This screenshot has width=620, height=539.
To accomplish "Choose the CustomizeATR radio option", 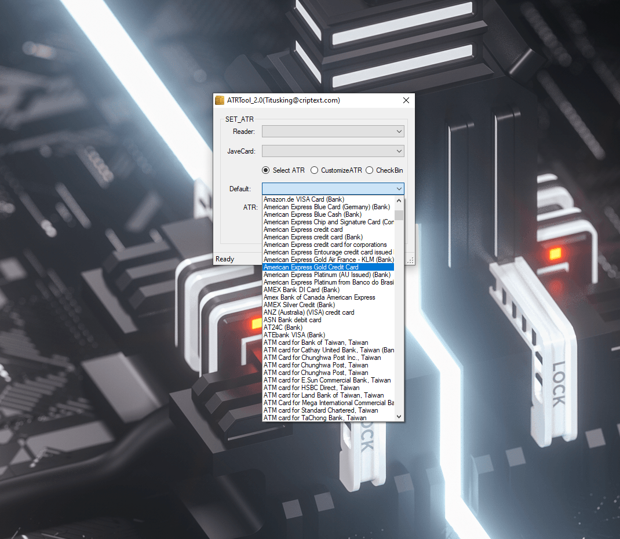I will [x=314, y=170].
